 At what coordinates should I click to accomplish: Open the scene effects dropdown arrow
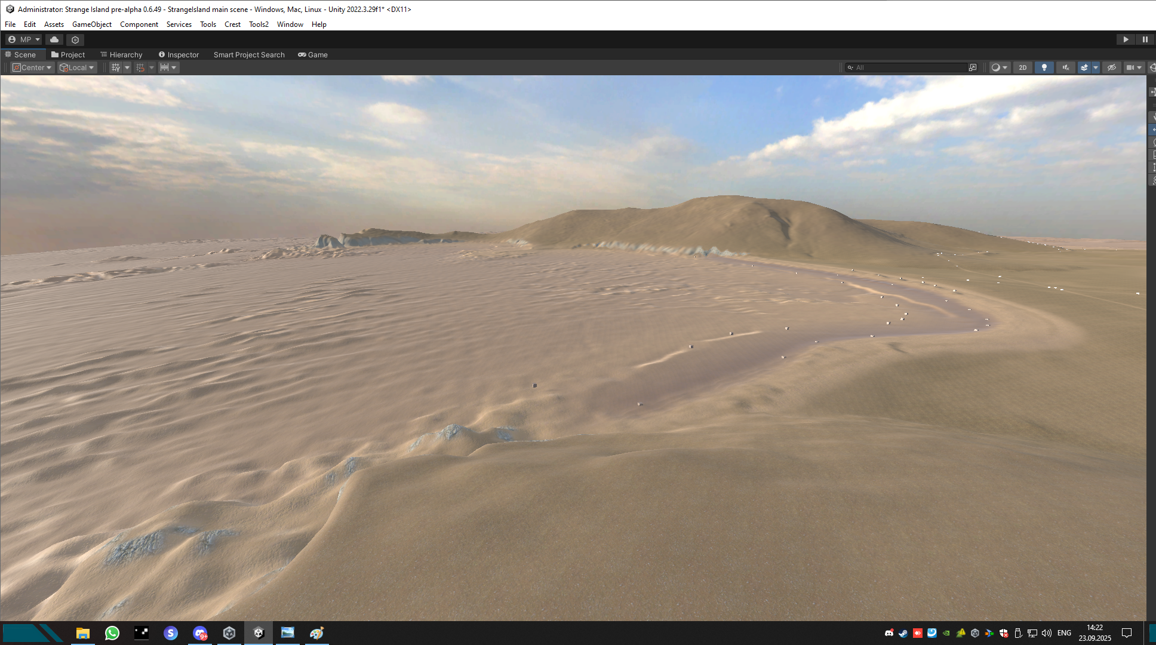[x=1095, y=67]
